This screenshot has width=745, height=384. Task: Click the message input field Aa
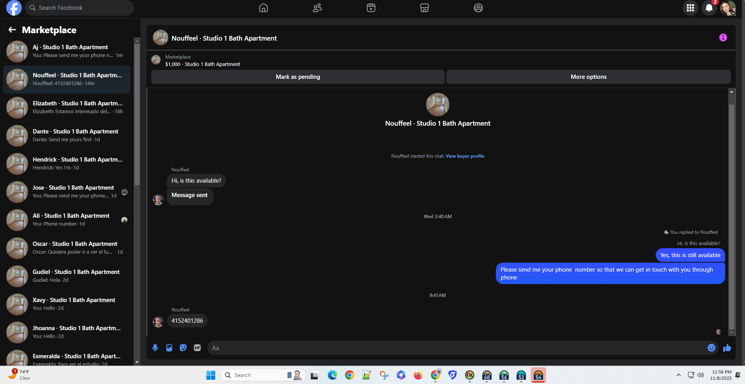456,348
